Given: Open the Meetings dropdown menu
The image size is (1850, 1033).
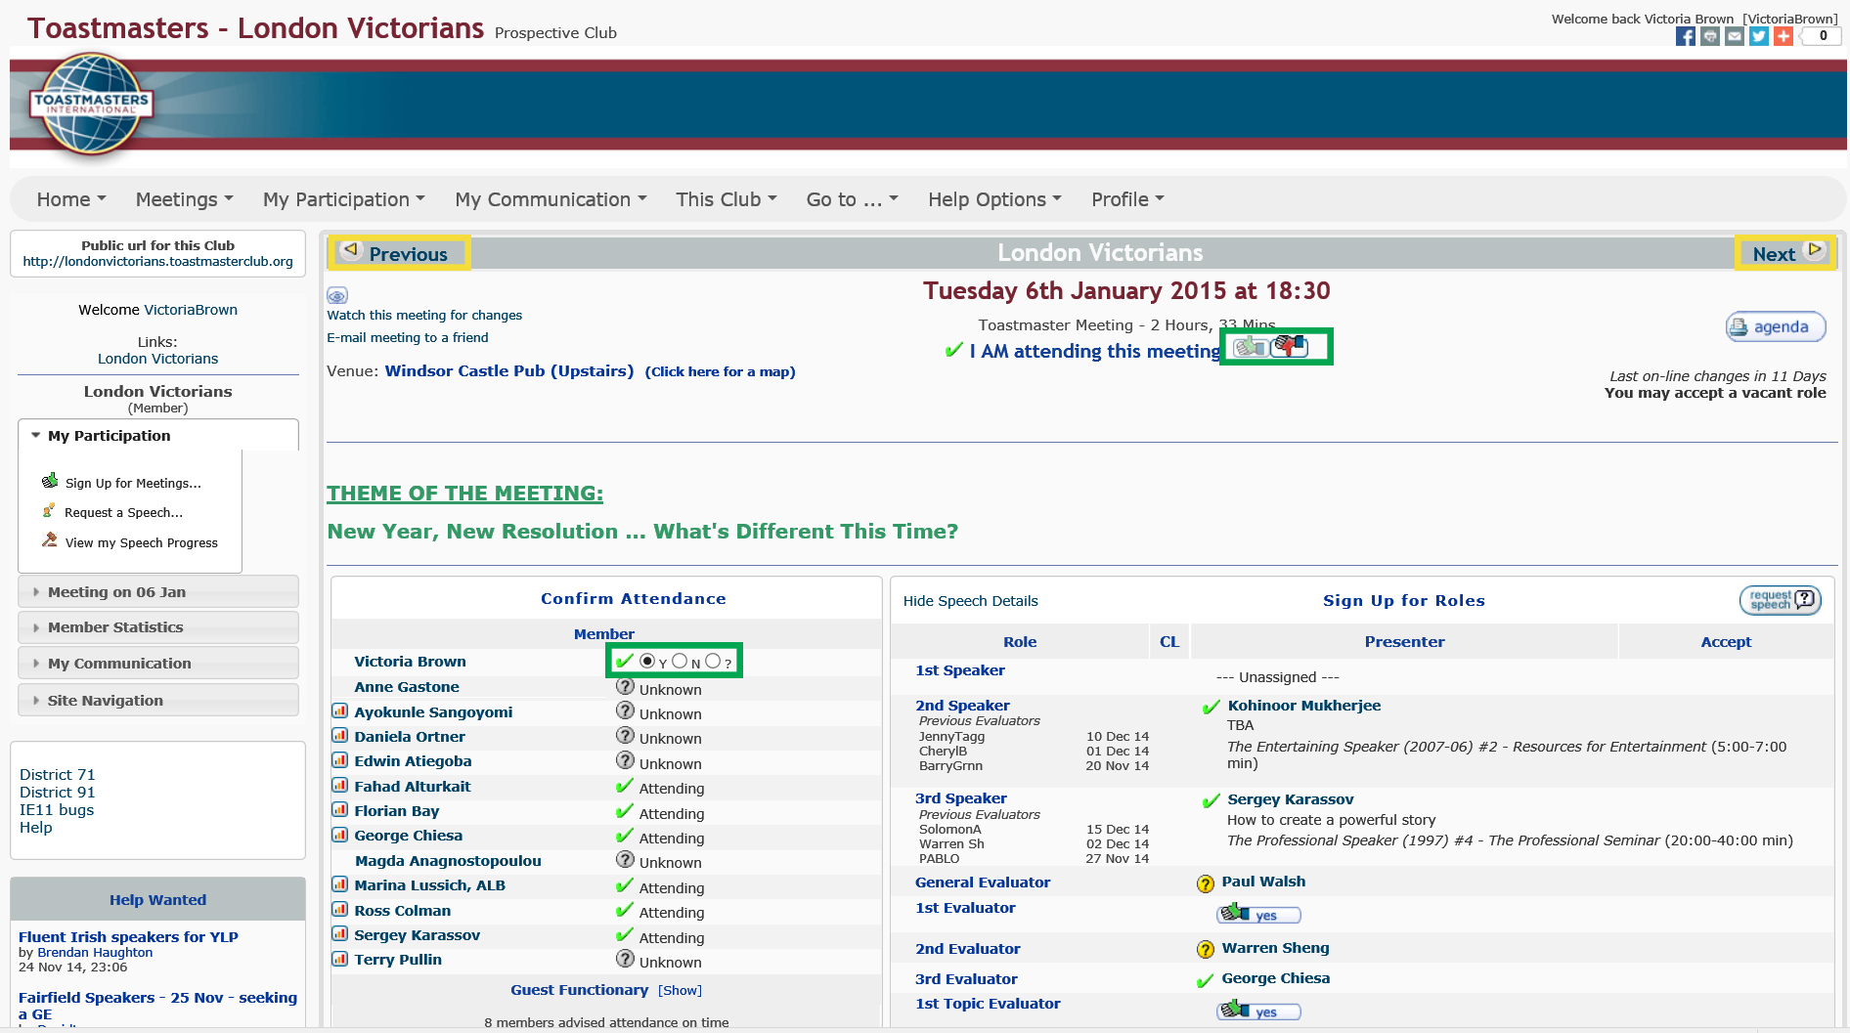Looking at the screenshot, I should coord(184,199).
